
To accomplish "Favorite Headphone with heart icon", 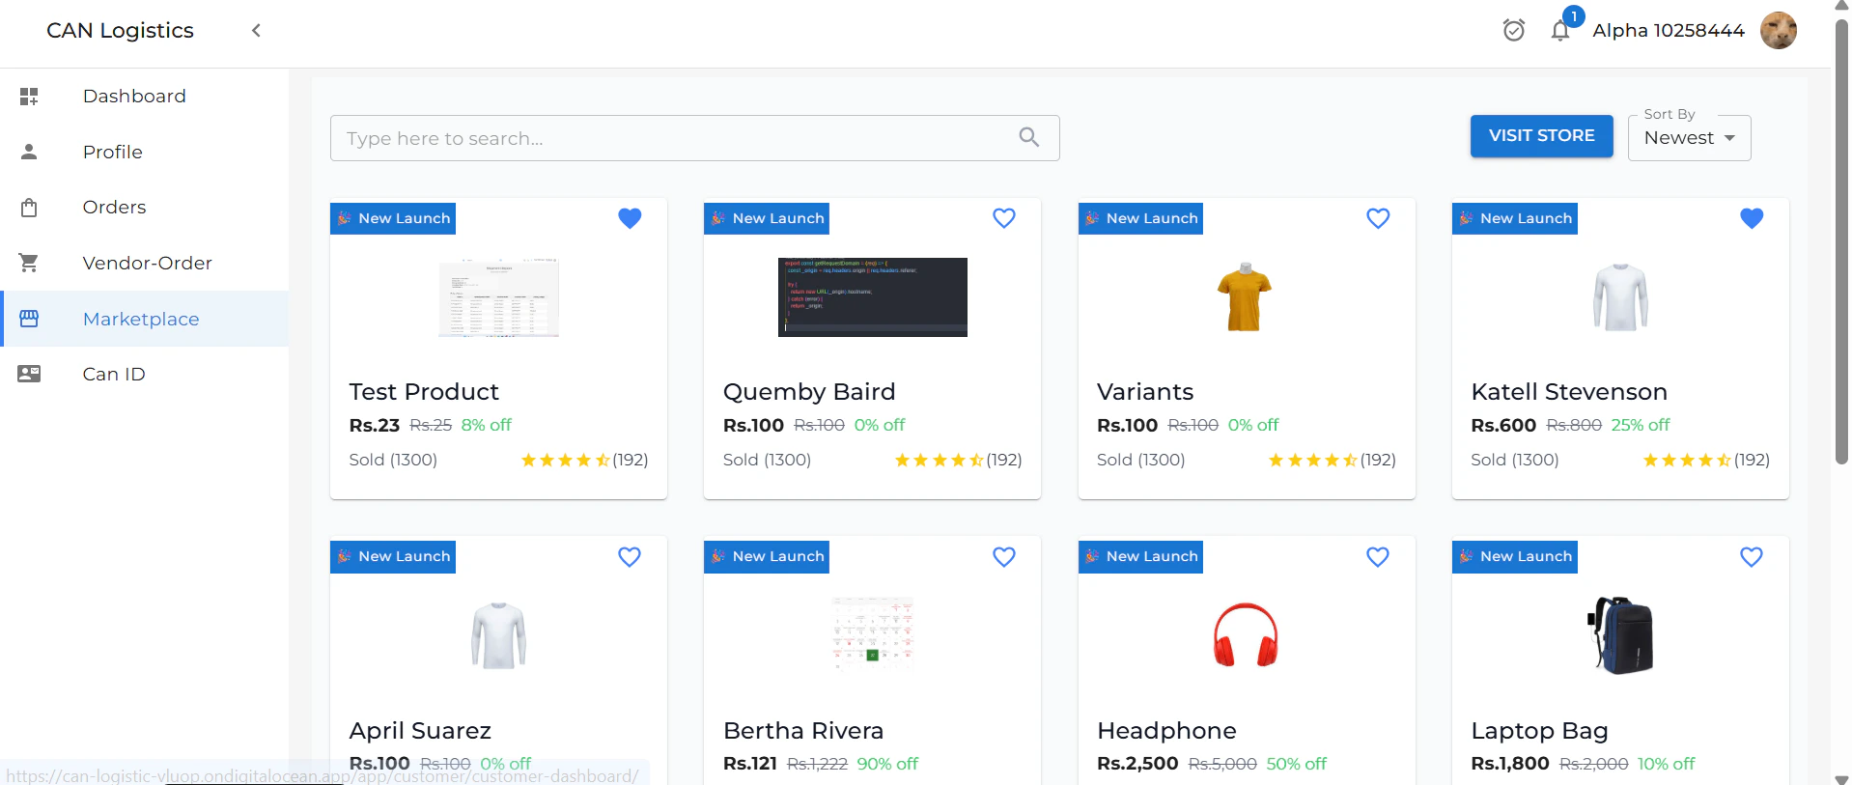I will [x=1378, y=557].
